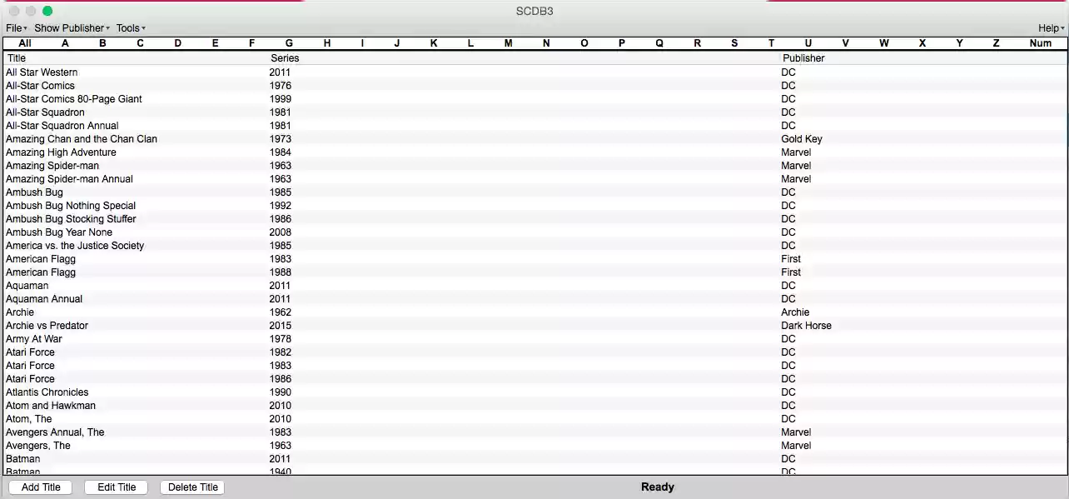Image resolution: width=1069 pixels, height=499 pixels.
Task: Select the Archie vs Predator title
Action: [47, 326]
